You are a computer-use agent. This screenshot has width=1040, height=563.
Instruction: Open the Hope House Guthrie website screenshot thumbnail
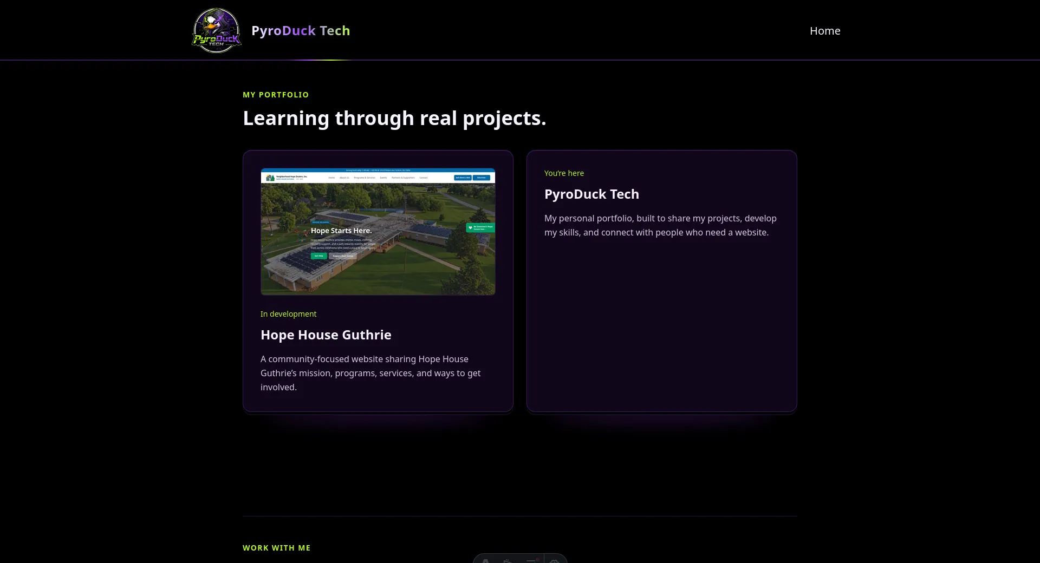pyautogui.click(x=378, y=232)
